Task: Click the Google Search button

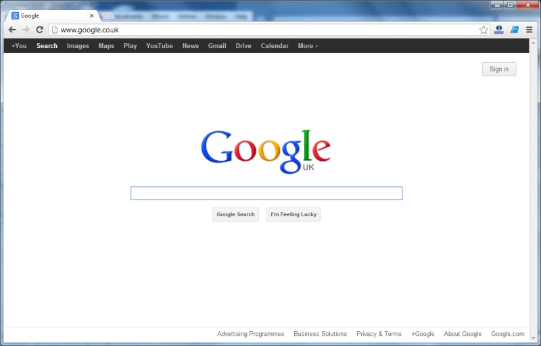Action: pos(235,214)
